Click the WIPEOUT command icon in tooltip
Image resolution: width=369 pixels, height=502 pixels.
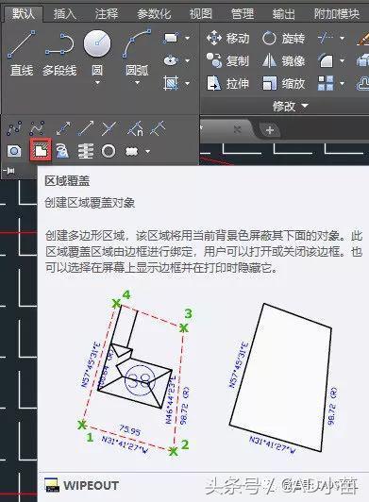point(52,485)
